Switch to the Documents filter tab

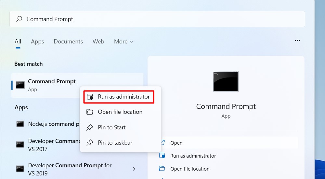coord(68,42)
